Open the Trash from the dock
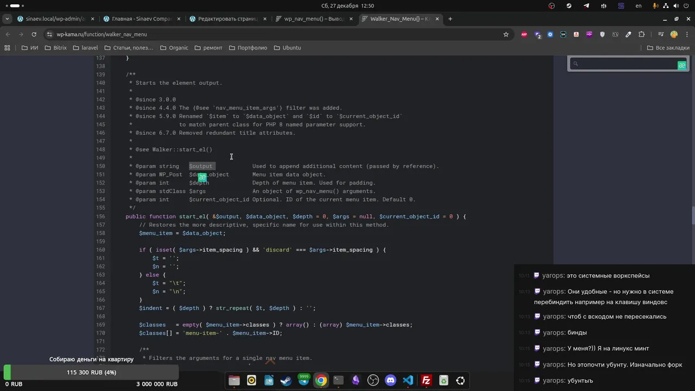 (444, 381)
